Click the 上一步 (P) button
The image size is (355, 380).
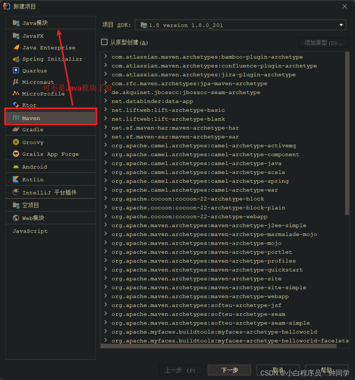[181, 370]
